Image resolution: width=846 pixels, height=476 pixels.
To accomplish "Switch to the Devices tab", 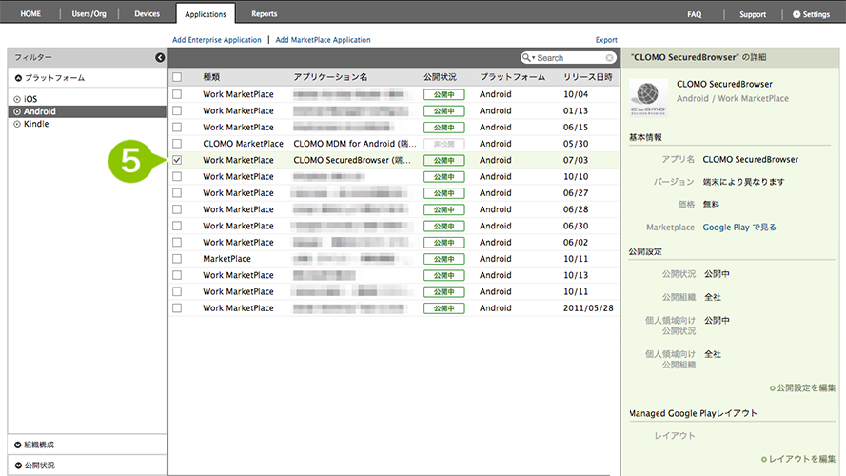I will coord(147,14).
